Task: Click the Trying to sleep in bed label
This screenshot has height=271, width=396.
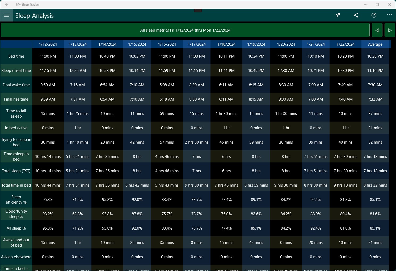Action: pos(16,142)
